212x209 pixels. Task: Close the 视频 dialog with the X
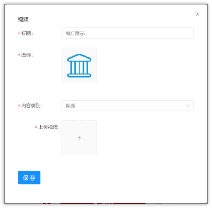[x=197, y=14]
